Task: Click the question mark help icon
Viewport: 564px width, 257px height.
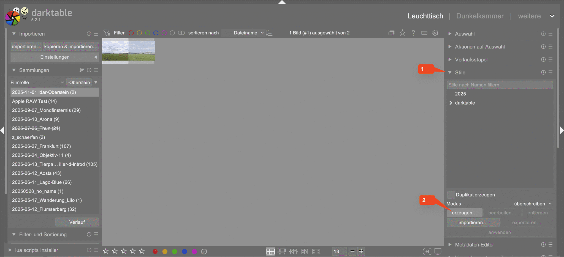Action: [x=413, y=33]
